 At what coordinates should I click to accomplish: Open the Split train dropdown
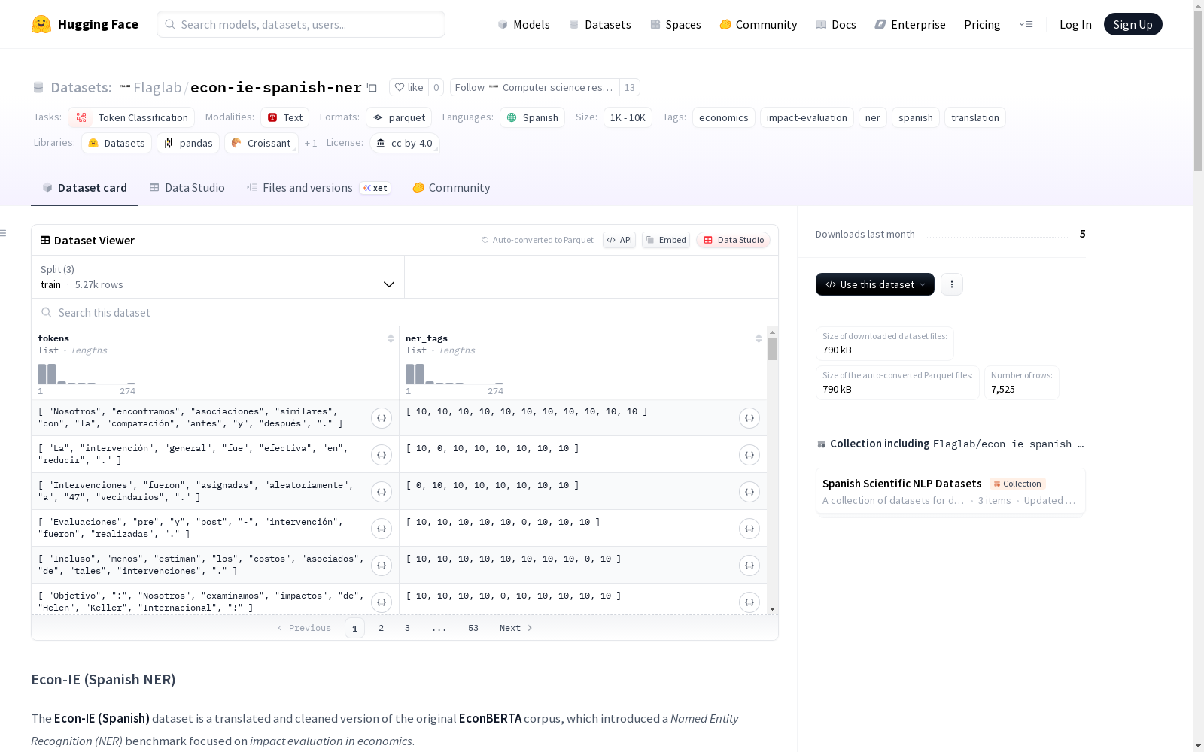(218, 277)
